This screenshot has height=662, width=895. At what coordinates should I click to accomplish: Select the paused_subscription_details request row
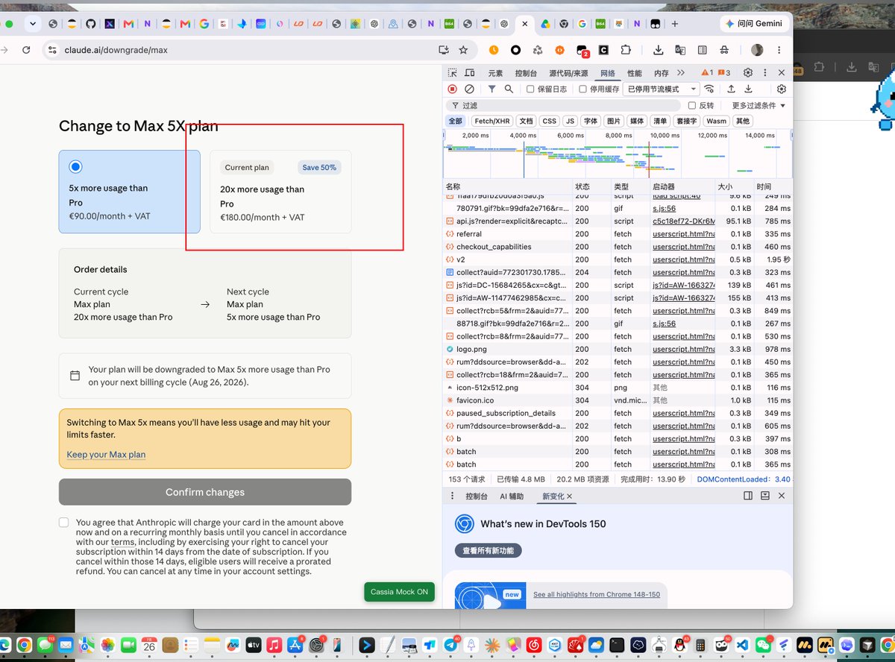618,413
